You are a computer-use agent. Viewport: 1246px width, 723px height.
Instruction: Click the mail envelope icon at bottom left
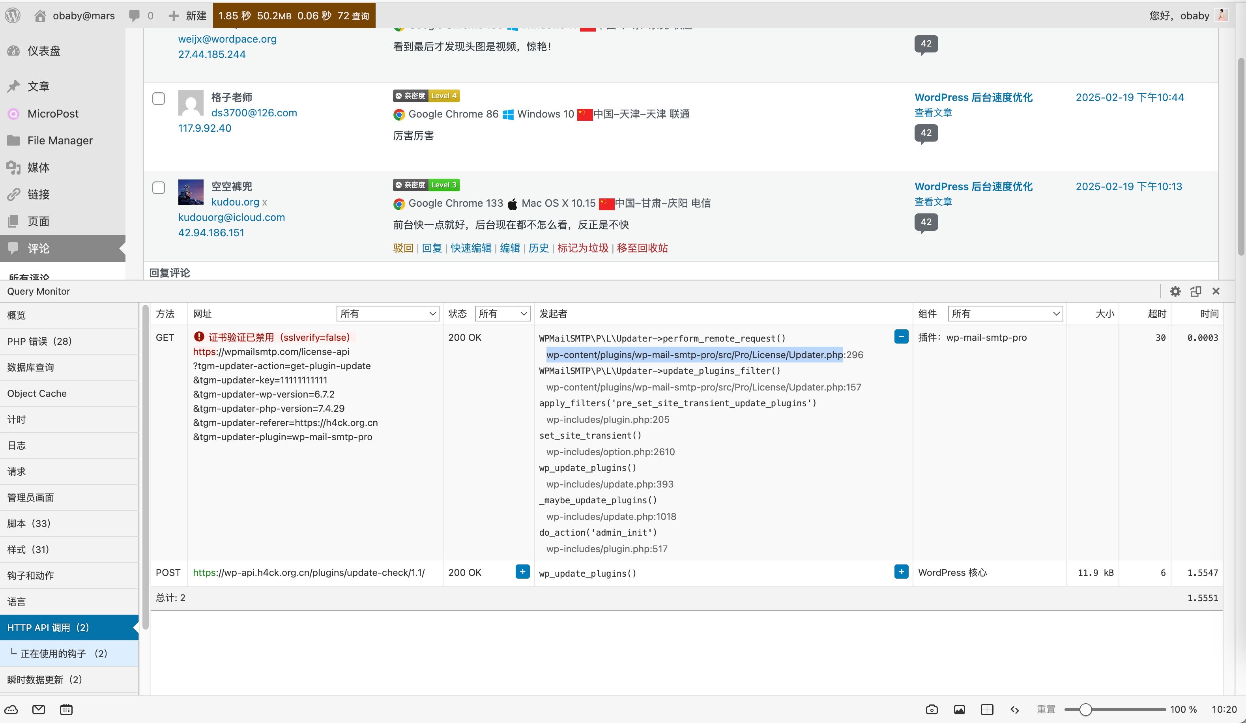pyautogui.click(x=39, y=710)
